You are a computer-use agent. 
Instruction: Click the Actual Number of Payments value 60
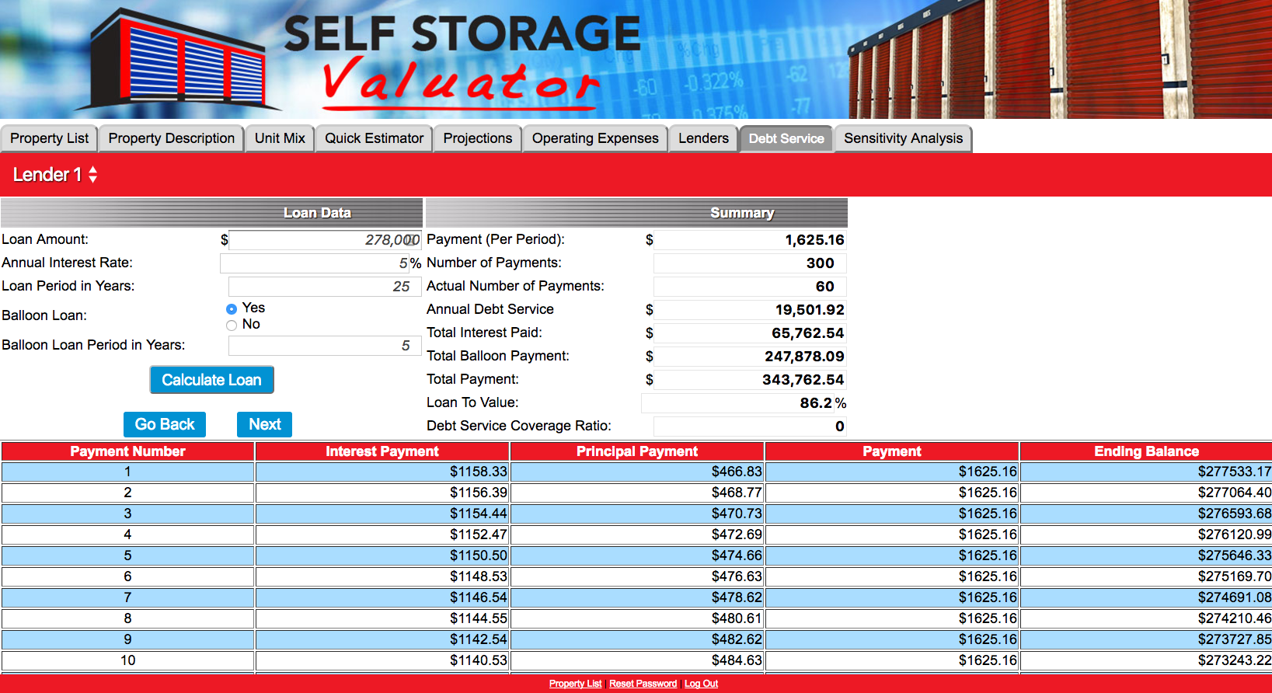750,287
